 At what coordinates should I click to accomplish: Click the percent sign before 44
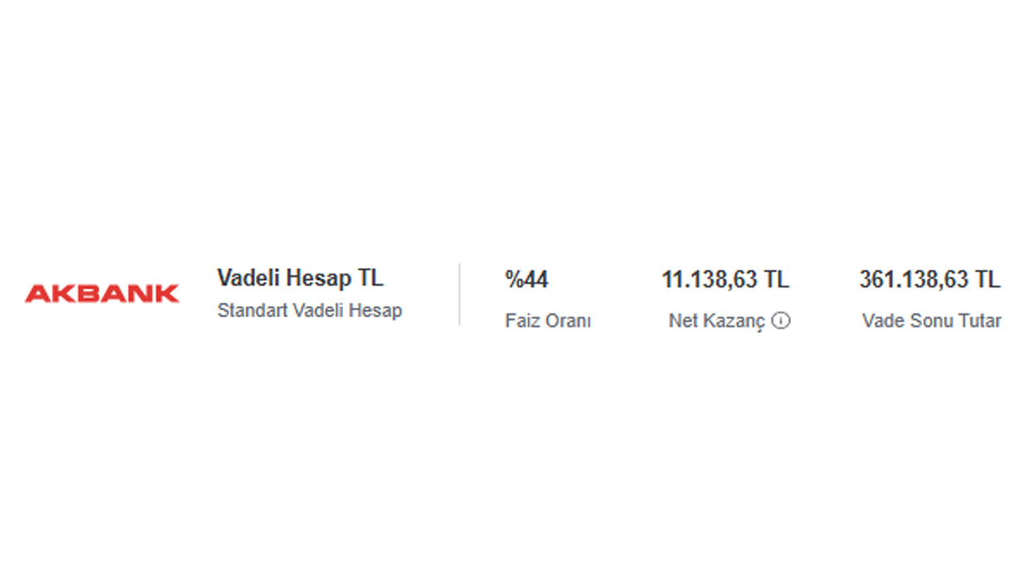point(513,280)
